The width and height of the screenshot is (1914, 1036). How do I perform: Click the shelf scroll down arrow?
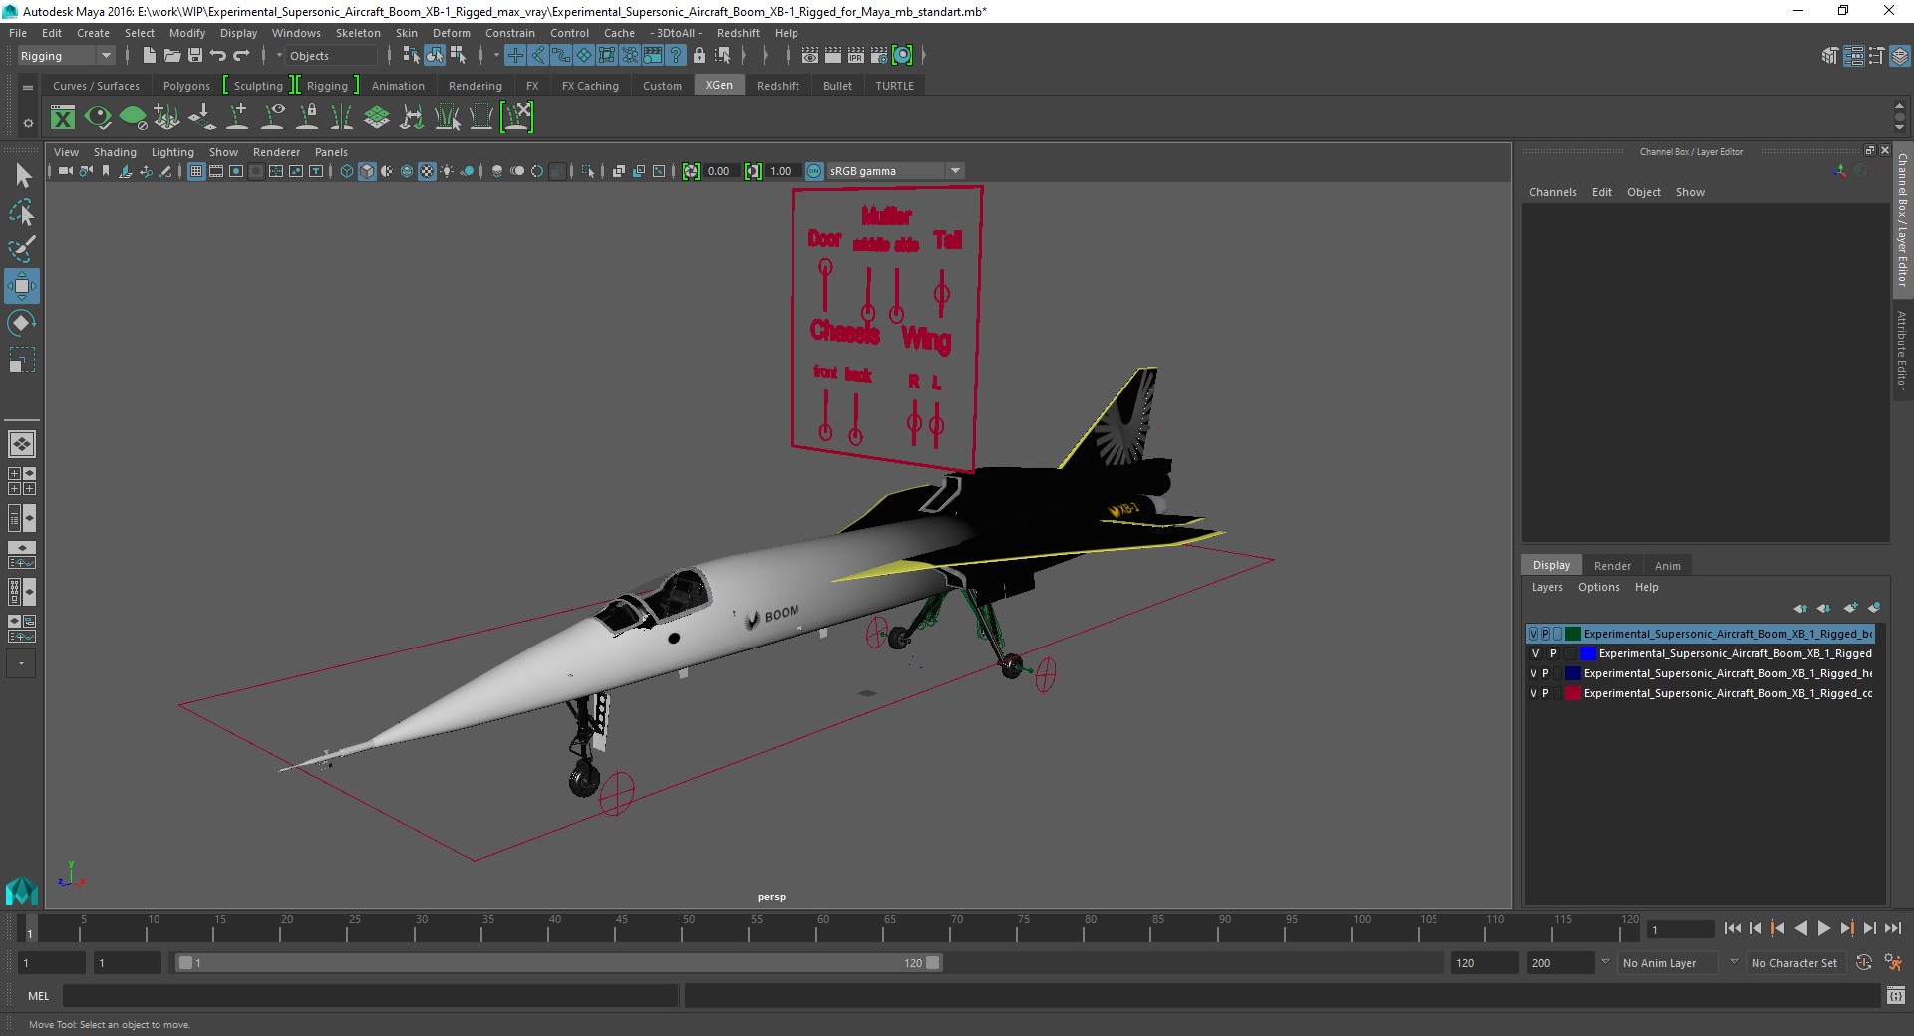click(1900, 129)
